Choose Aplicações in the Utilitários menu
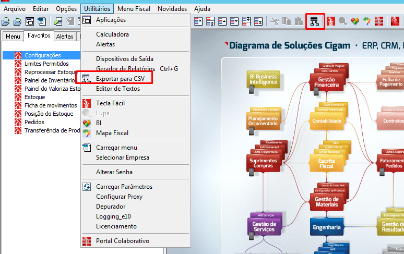The width and height of the screenshot is (404, 254). (136, 20)
